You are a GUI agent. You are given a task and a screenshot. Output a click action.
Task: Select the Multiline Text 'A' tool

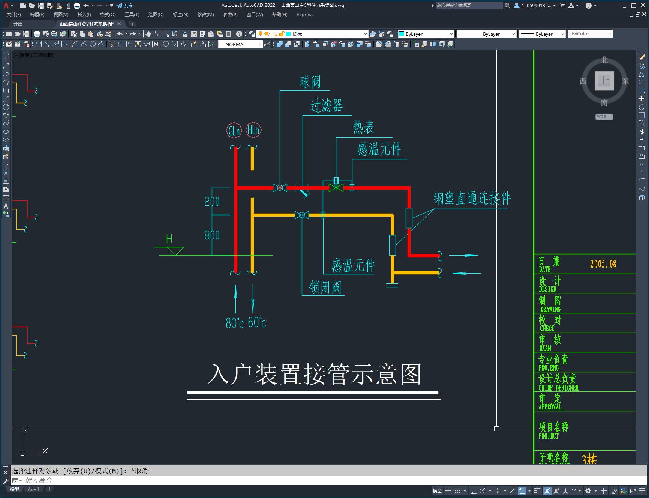pyautogui.click(x=6, y=206)
